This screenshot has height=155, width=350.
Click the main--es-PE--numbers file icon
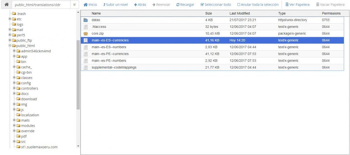(x=86, y=61)
